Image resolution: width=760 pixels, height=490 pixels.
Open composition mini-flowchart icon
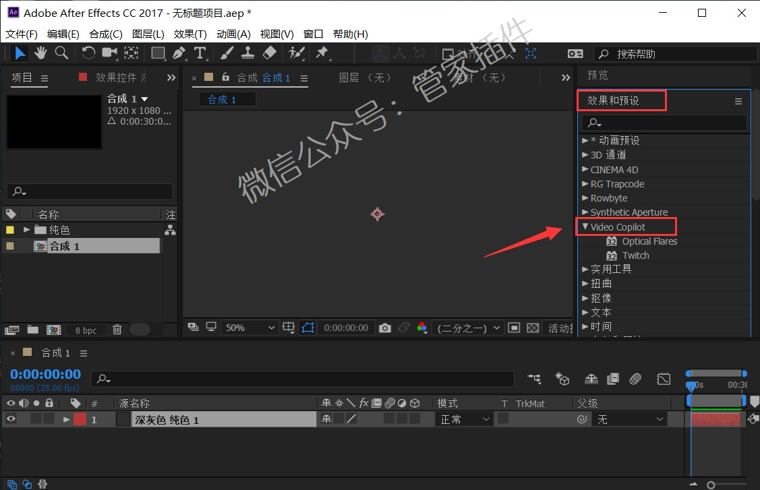pos(534,379)
